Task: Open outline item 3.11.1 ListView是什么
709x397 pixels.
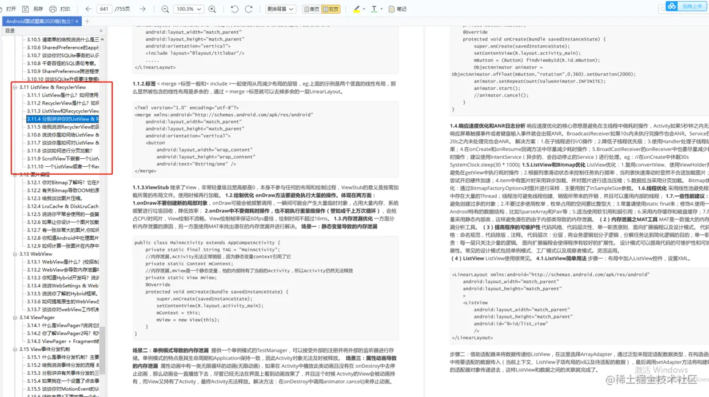Action: tap(63, 95)
